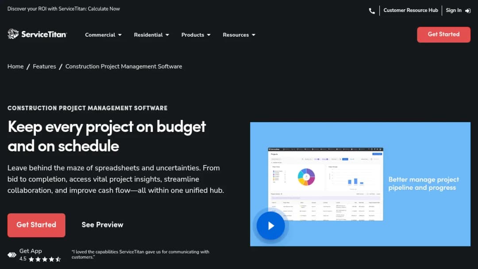The width and height of the screenshot is (478, 269).
Task: Click the hero Get Started button
Action: click(36, 225)
